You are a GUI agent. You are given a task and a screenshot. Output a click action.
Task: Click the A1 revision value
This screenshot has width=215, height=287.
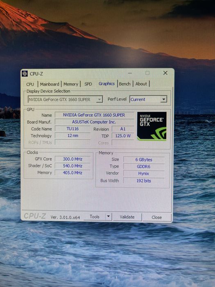coord(123,129)
